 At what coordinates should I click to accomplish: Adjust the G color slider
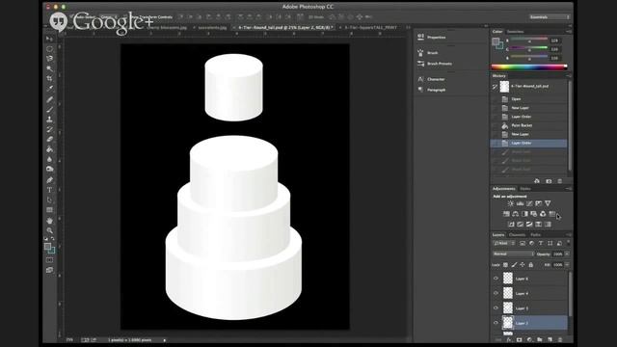[529, 49]
